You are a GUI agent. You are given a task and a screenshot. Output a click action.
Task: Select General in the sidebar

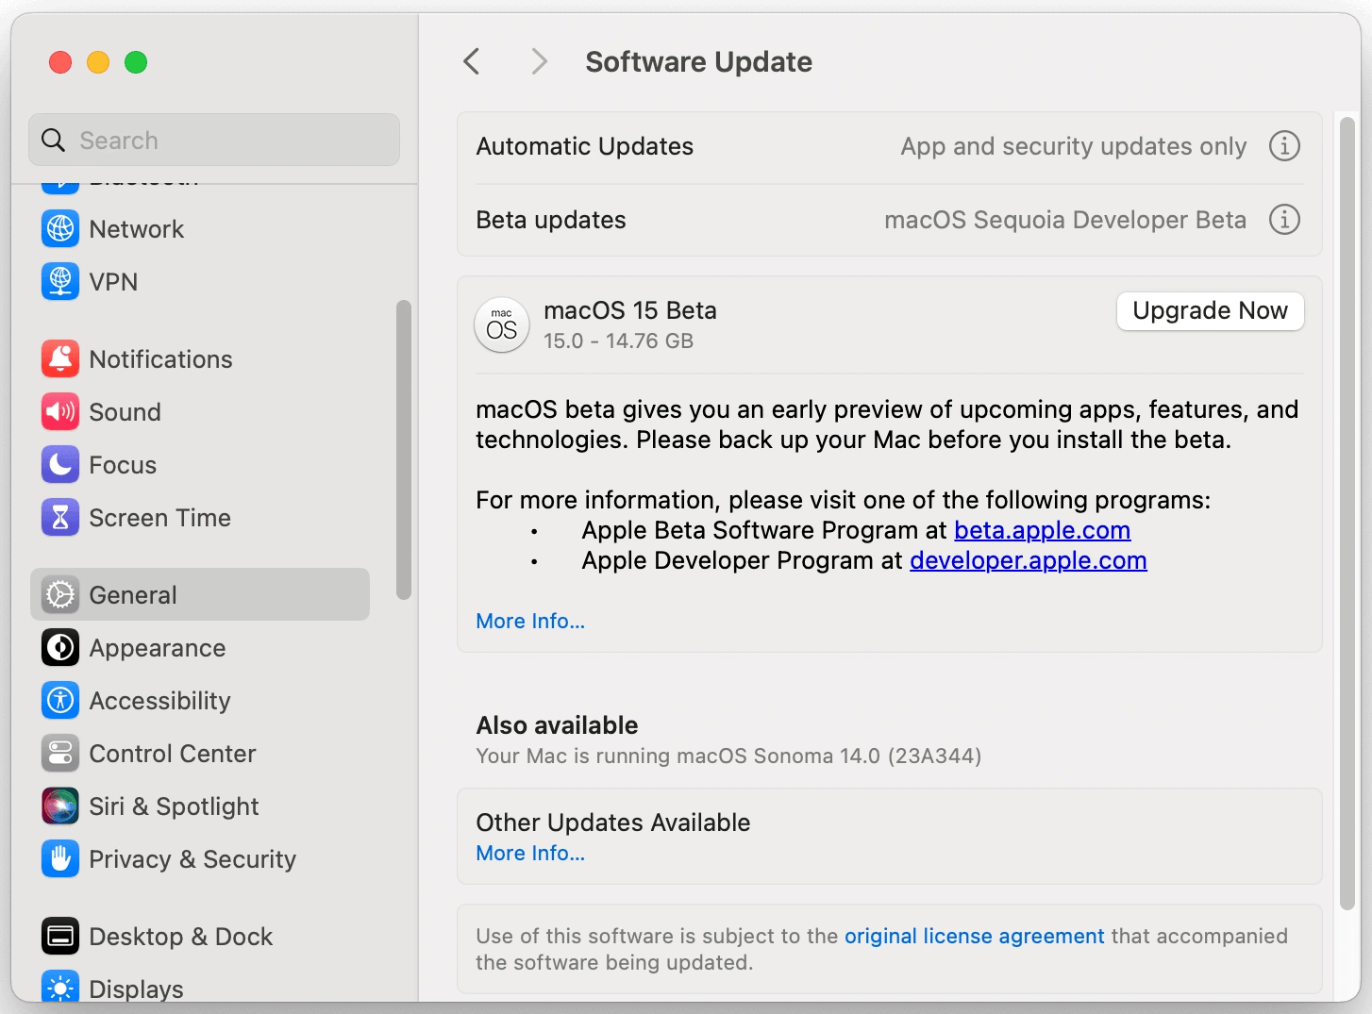(200, 594)
